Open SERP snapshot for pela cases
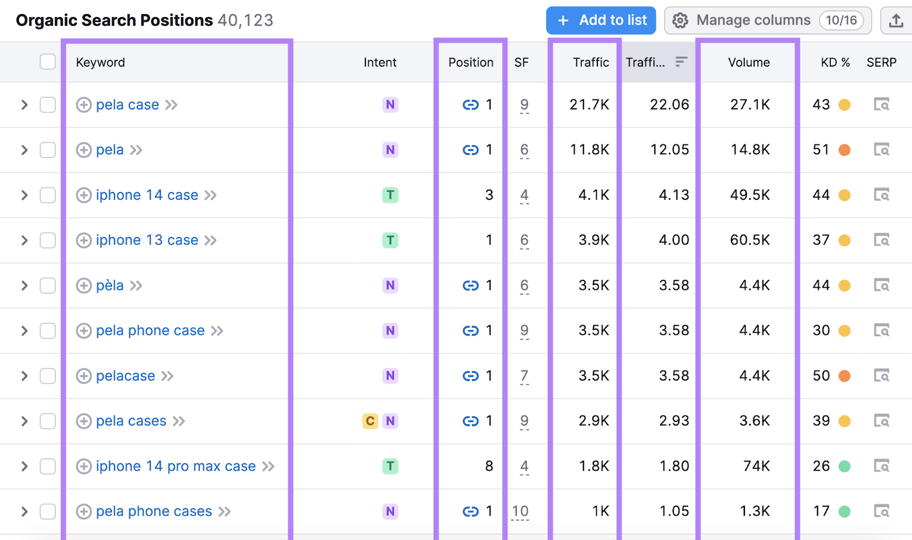Screen dimensions: 912x540 pyautogui.click(x=881, y=421)
